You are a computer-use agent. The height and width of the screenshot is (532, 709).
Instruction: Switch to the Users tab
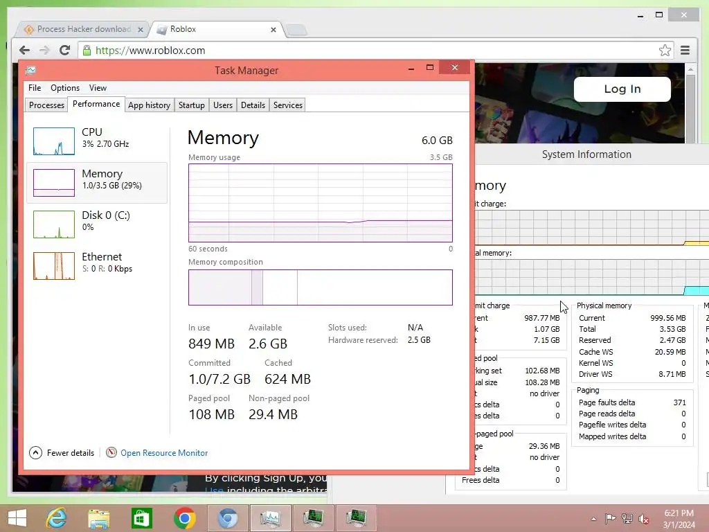tap(223, 105)
